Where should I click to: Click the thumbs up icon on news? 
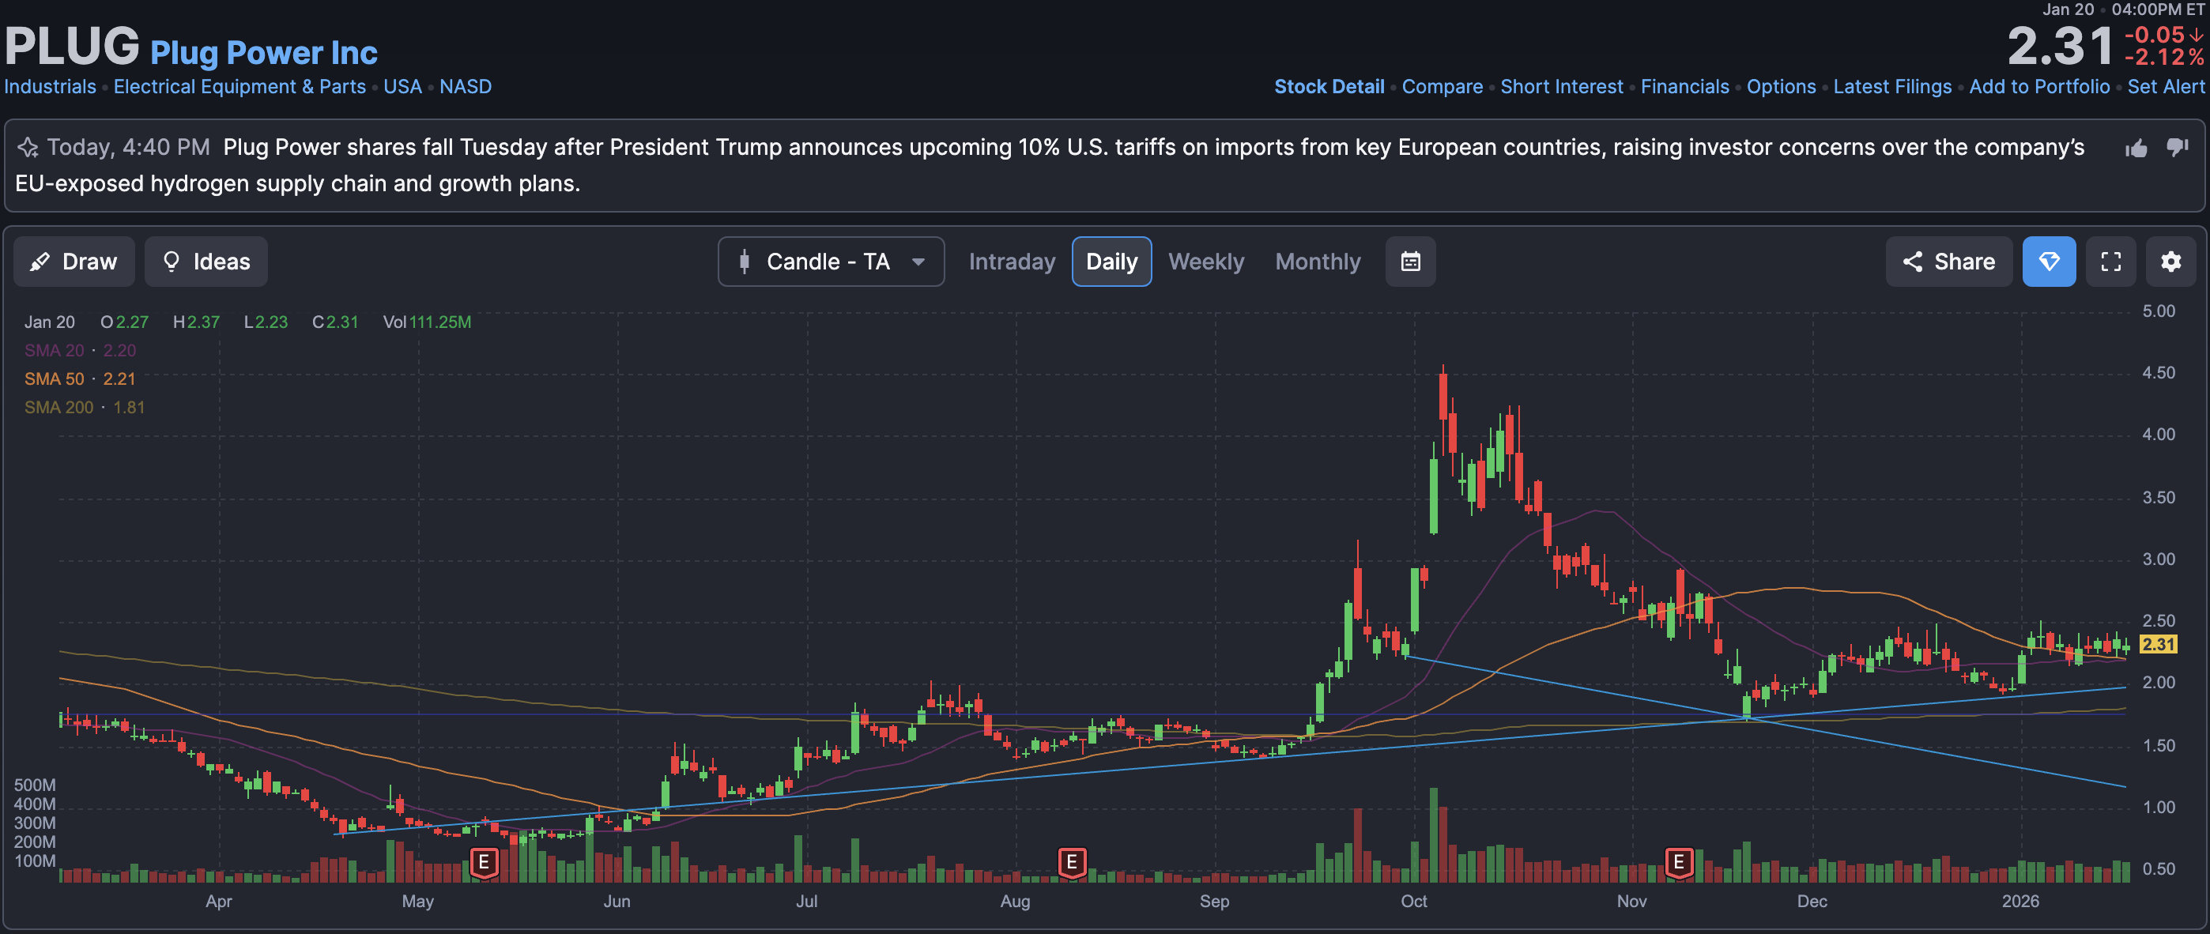pyautogui.click(x=2136, y=149)
